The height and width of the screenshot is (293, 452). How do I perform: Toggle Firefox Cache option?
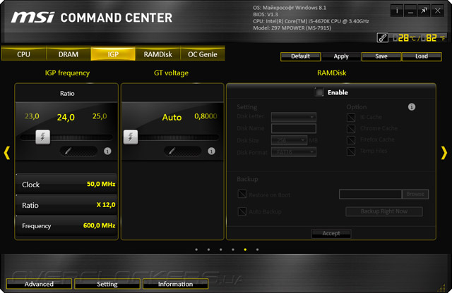coord(351,140)
